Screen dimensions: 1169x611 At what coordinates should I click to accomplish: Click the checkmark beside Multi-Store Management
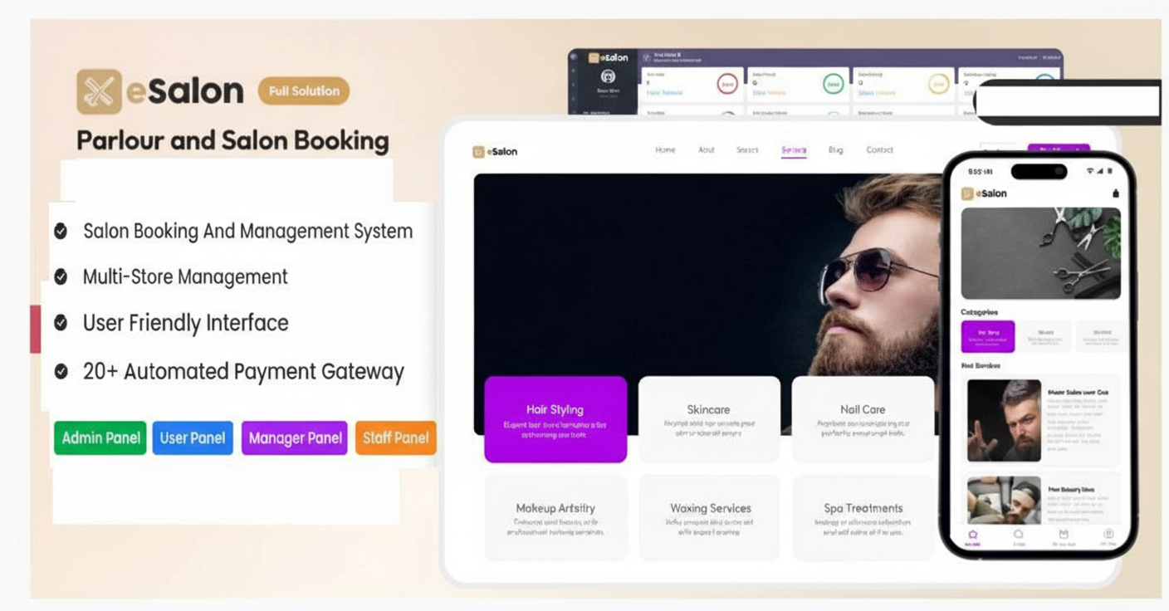[x=61, y=276]
